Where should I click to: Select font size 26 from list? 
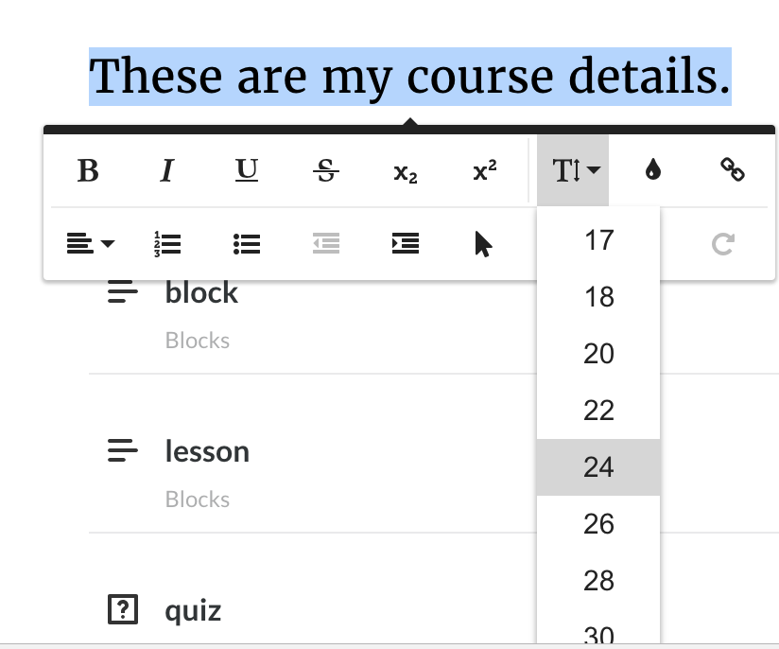(598, 524)
